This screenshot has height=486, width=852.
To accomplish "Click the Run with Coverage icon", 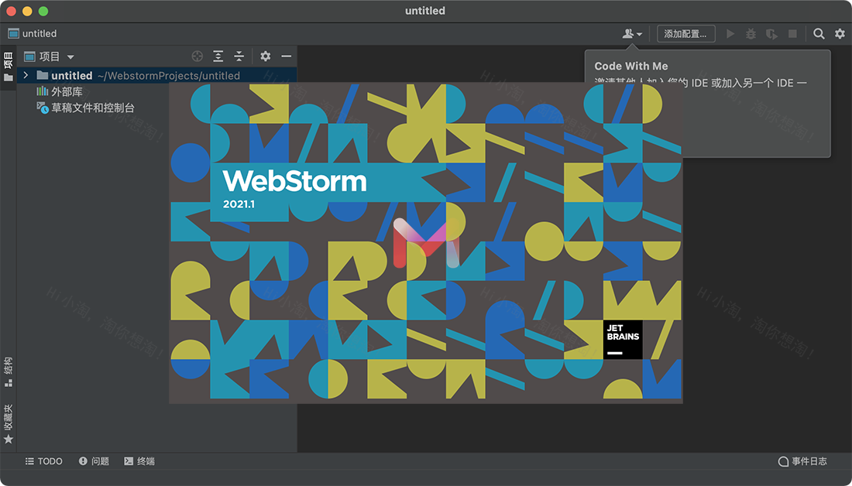I will coord(771,34).
